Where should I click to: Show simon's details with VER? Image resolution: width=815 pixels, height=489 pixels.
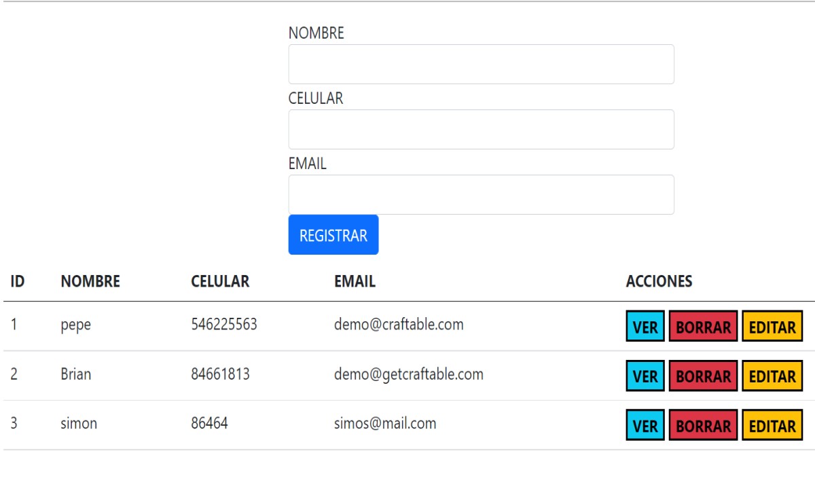click(645, 426)
